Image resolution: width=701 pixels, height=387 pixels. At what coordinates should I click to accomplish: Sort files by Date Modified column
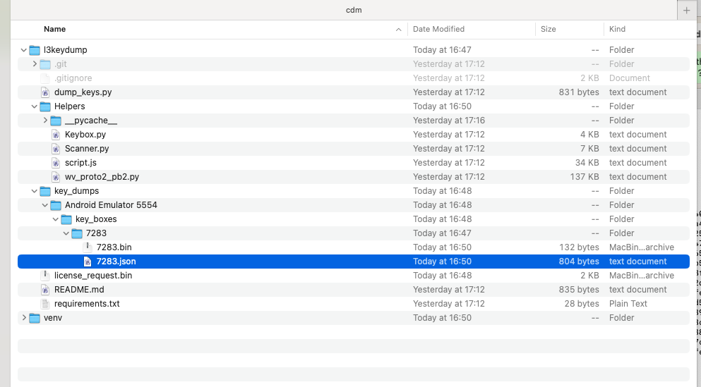[438, 29]
